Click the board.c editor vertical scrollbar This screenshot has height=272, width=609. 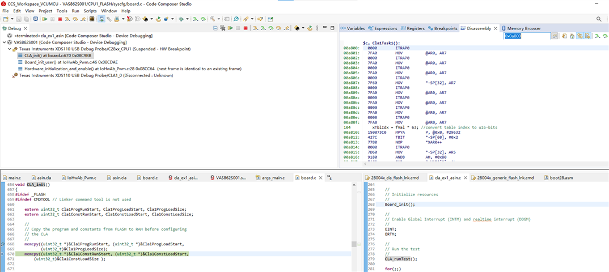(x=355, y=244)
